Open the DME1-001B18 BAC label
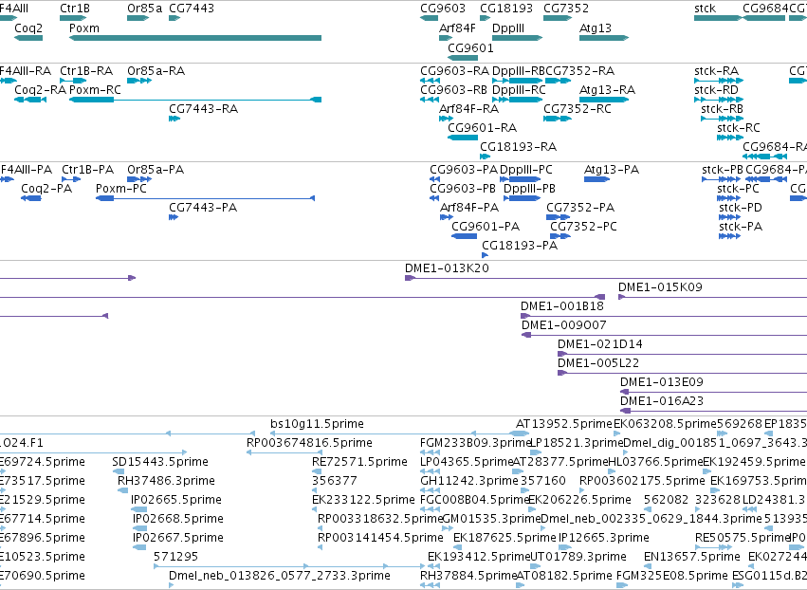Viewport: 807px width, 590px height. coord(562,306)
